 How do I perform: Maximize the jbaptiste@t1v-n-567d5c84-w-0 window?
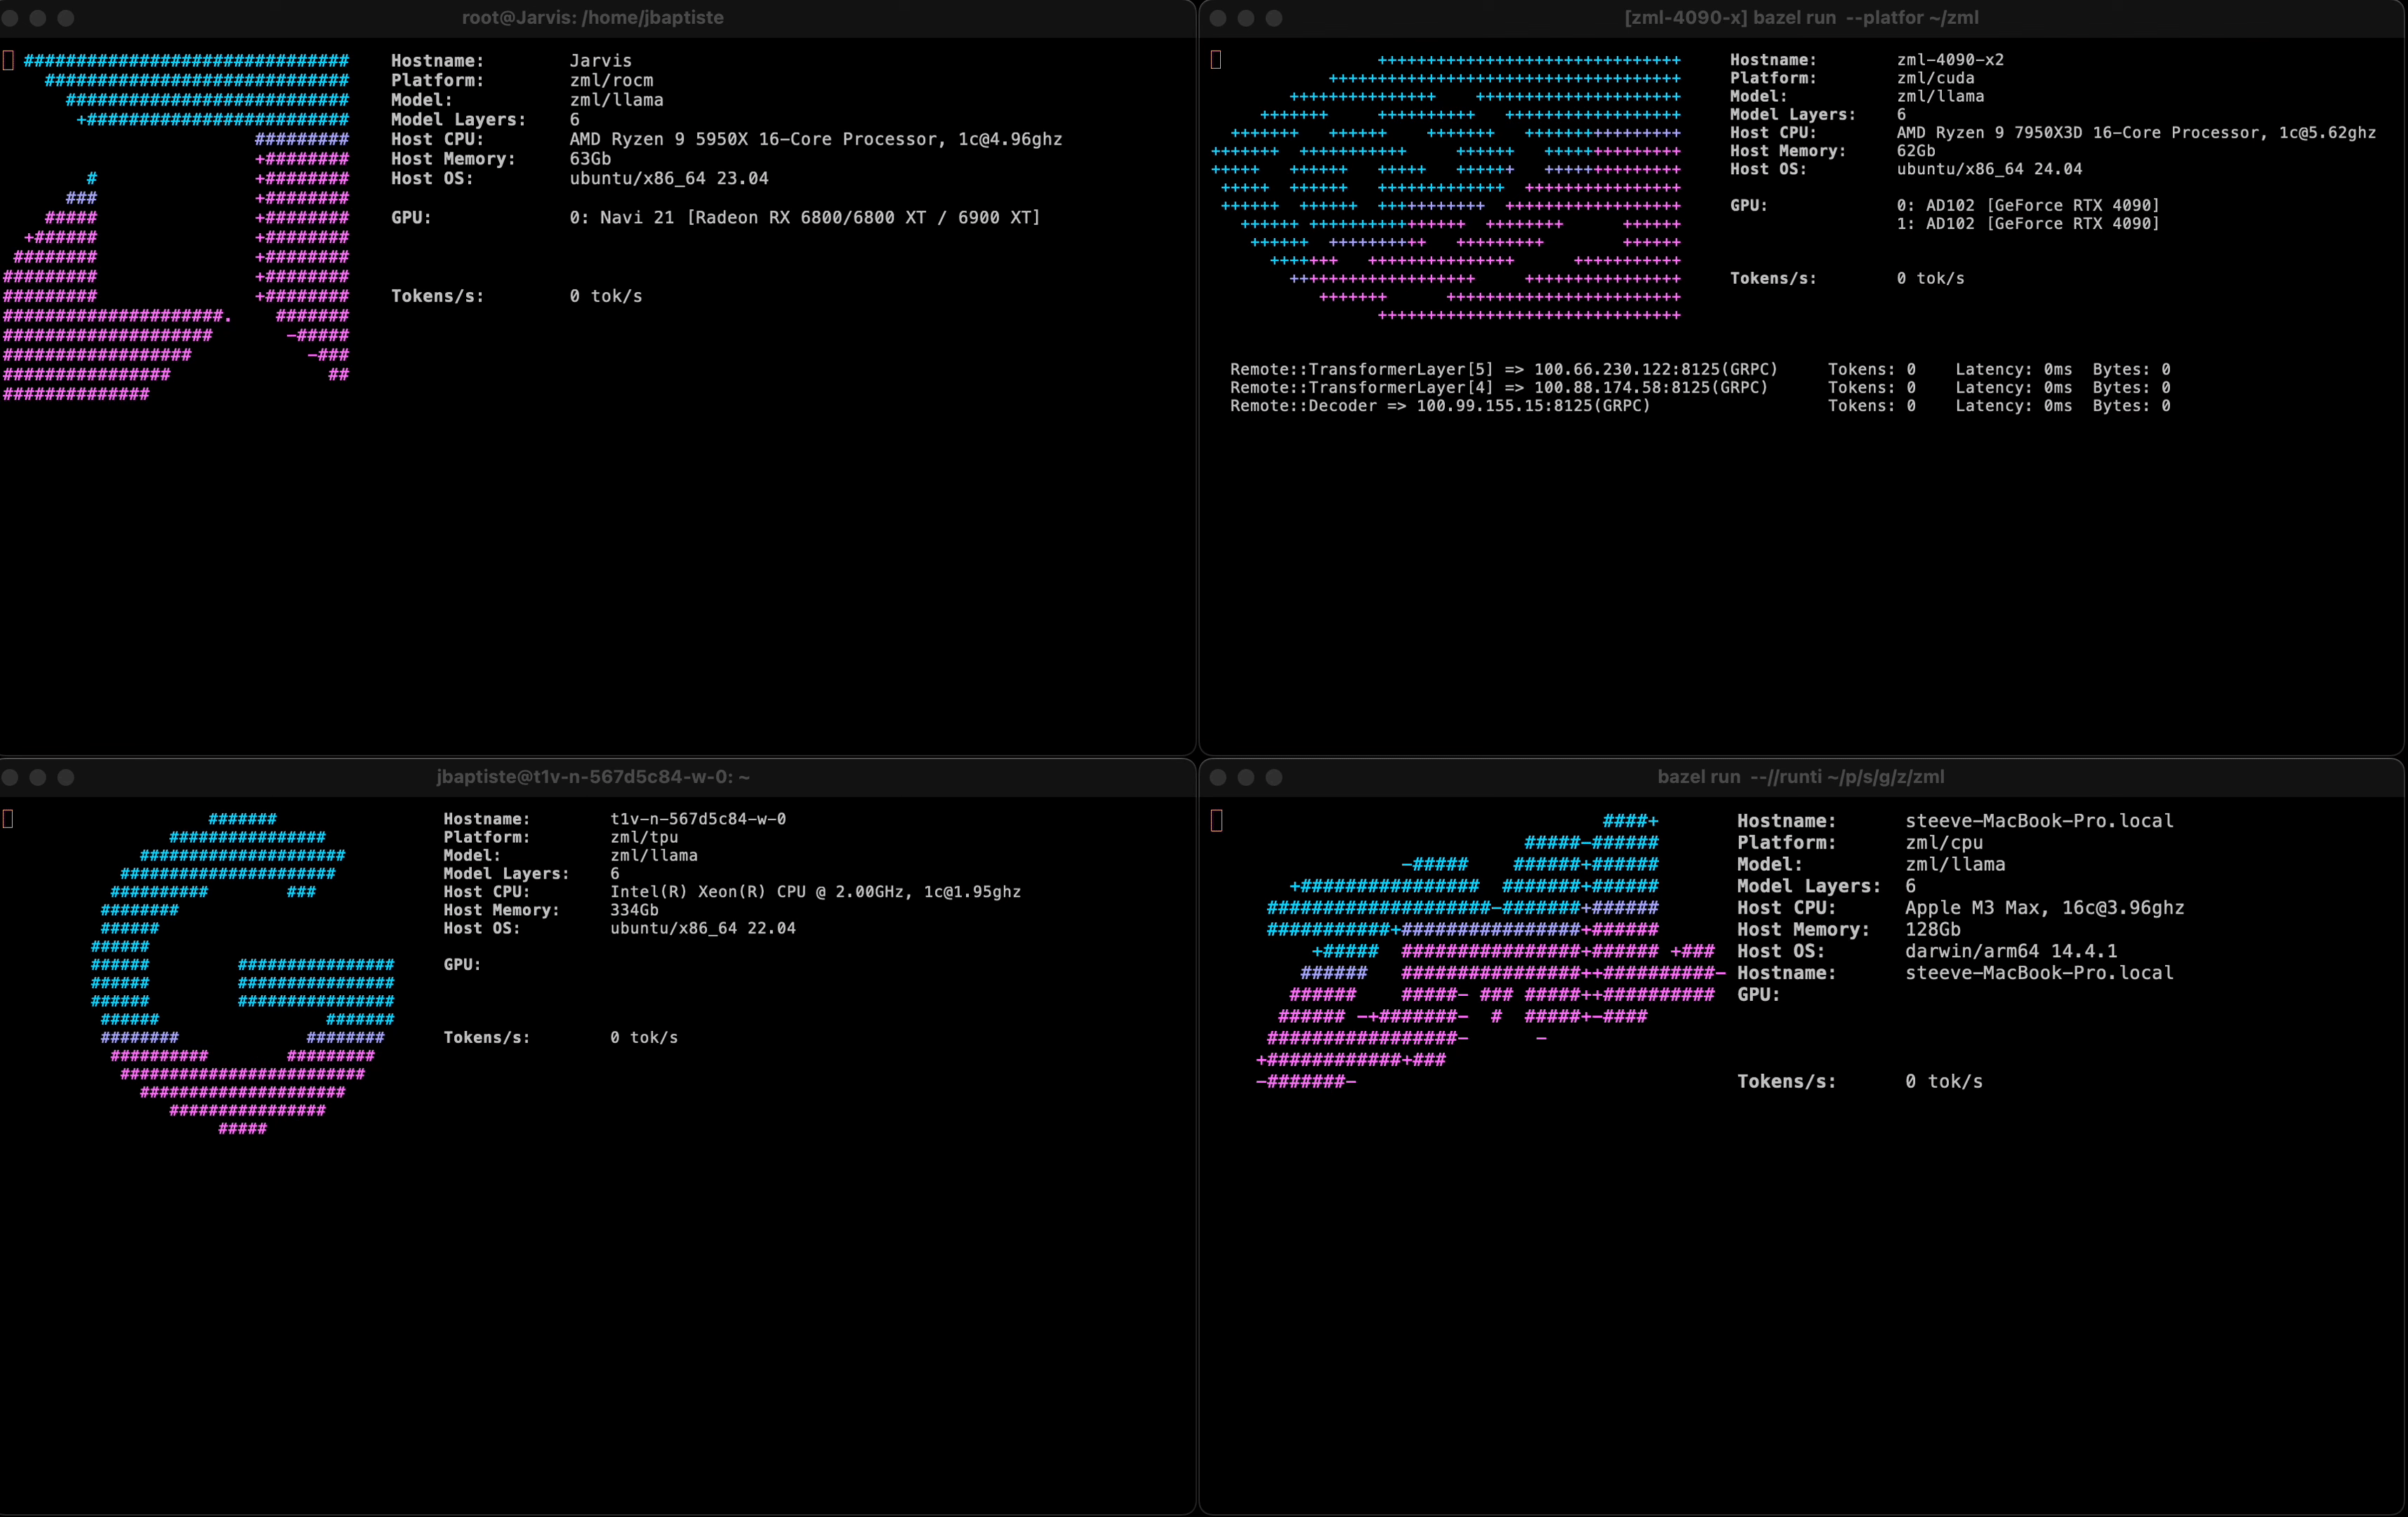pyautogui.click(x=66, y=777)
